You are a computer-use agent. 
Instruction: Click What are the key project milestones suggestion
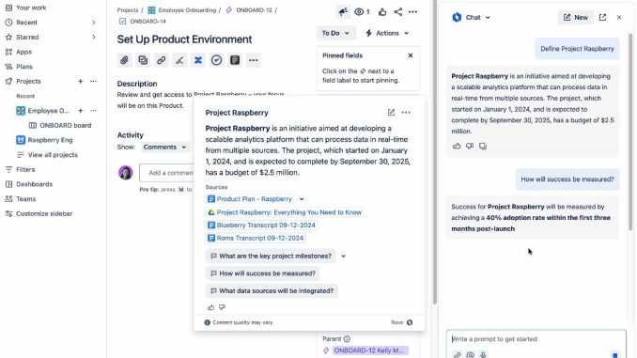coord(271,256)
